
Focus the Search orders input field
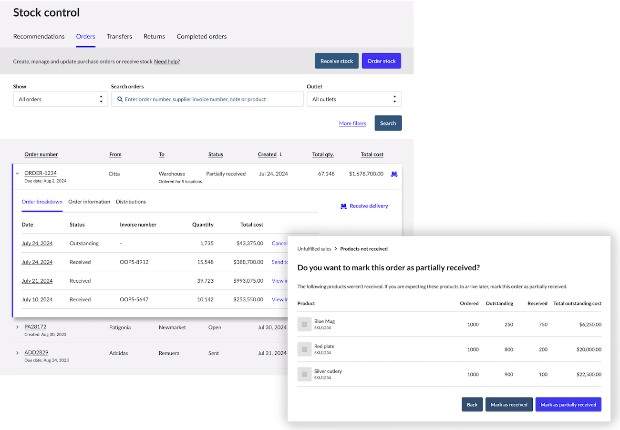210,99
